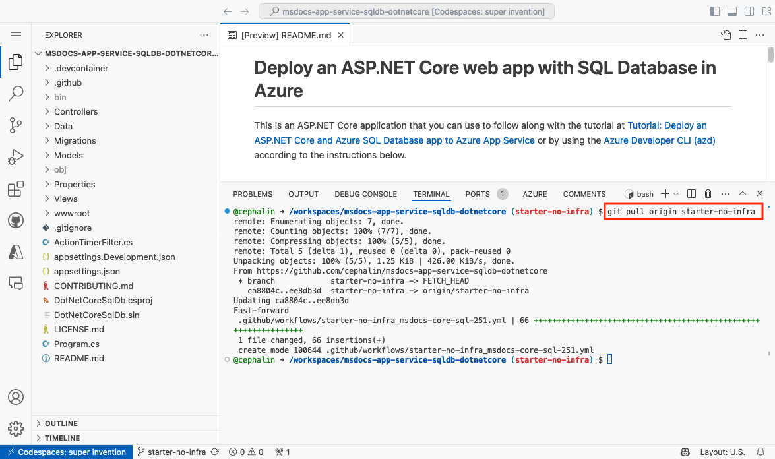
Task: Open the README.md markdown source editor icon
Action: [726, 34]
